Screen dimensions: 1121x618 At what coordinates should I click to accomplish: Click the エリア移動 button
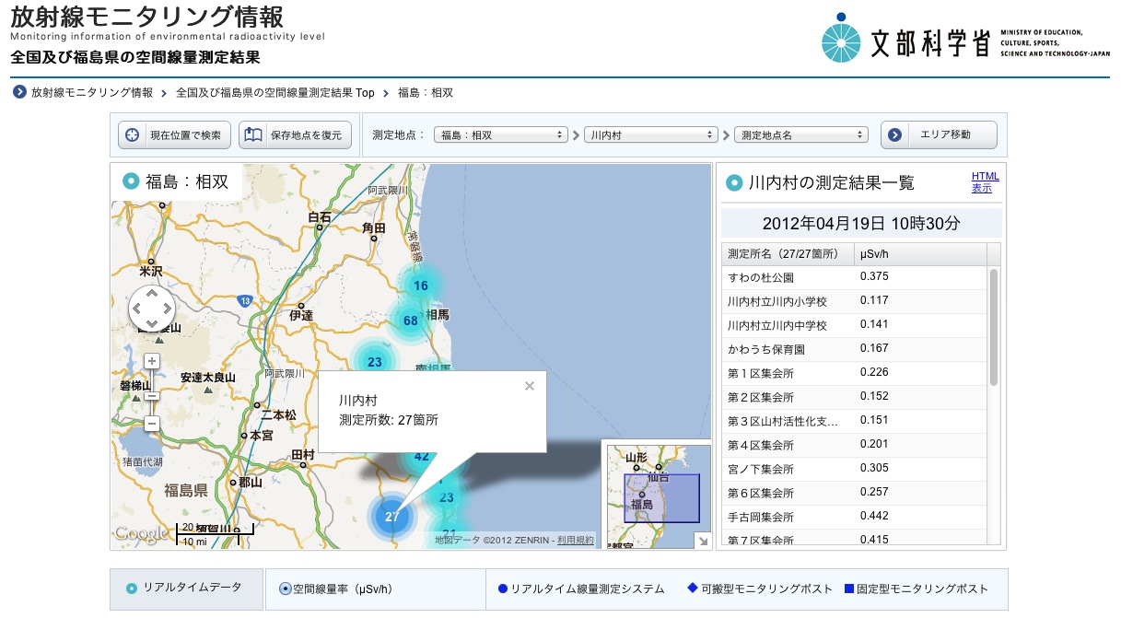939,134
